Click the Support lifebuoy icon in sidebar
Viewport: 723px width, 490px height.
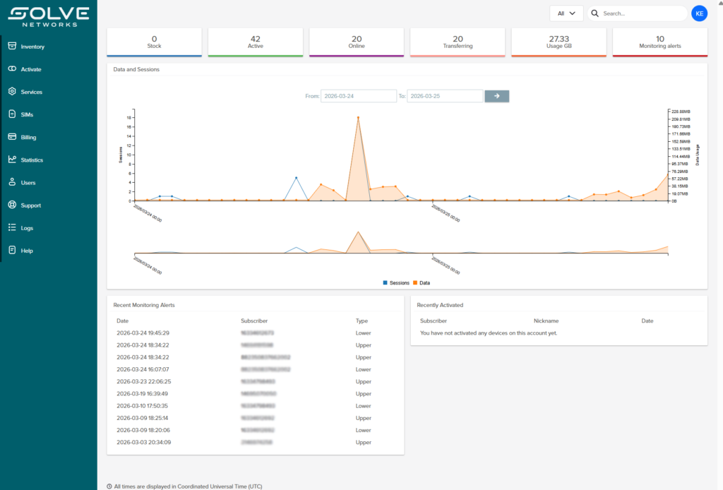pyautogui.click(x=12, y=205)
